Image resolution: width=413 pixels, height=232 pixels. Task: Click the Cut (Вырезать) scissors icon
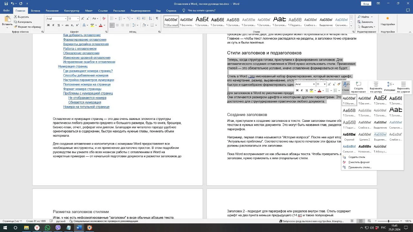[x=15, y=17]
